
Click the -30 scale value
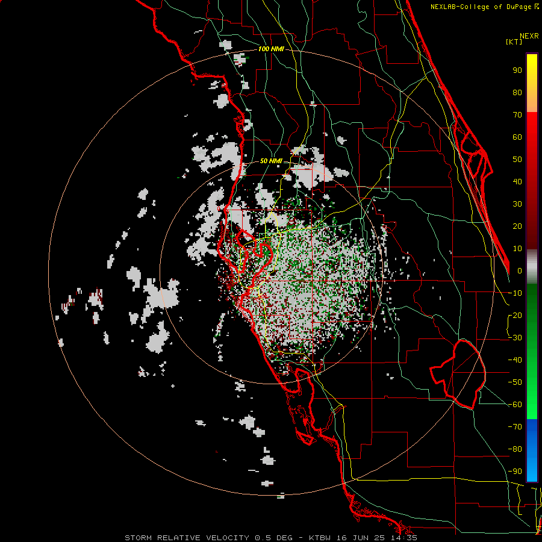point(515,338)
